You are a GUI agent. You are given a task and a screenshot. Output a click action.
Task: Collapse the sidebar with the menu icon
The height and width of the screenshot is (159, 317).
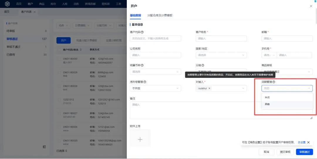coord(45,147)
